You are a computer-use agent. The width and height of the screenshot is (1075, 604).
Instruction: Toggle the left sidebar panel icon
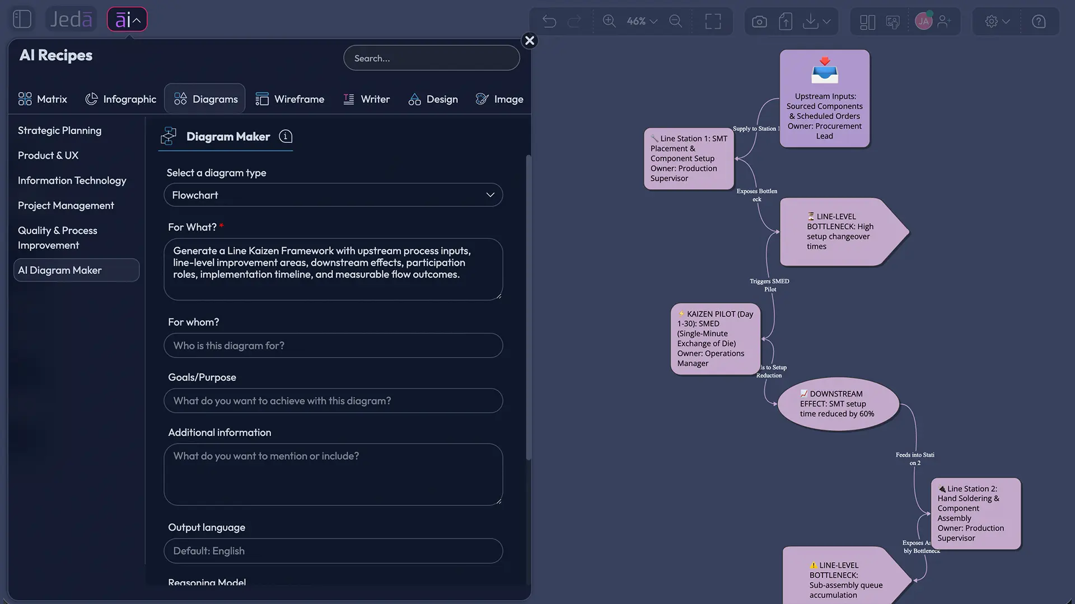point(22,19)
